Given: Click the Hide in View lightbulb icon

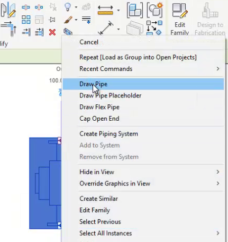Looking at the screenshot, I should (x=68, y=7).
